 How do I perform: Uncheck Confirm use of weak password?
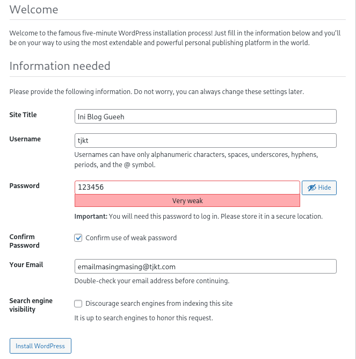tap(78, 238)
